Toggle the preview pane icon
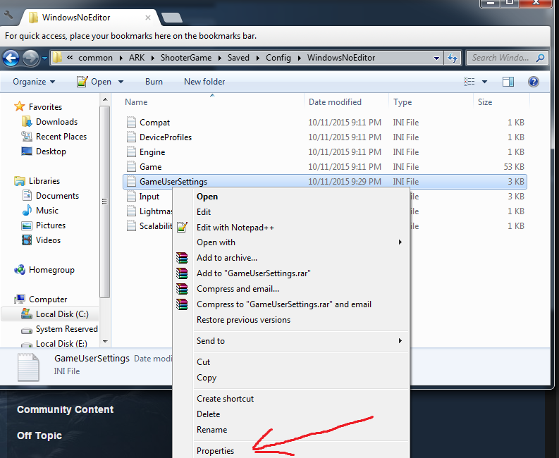This screenshot has height=458, width=559. coord(508,82)
